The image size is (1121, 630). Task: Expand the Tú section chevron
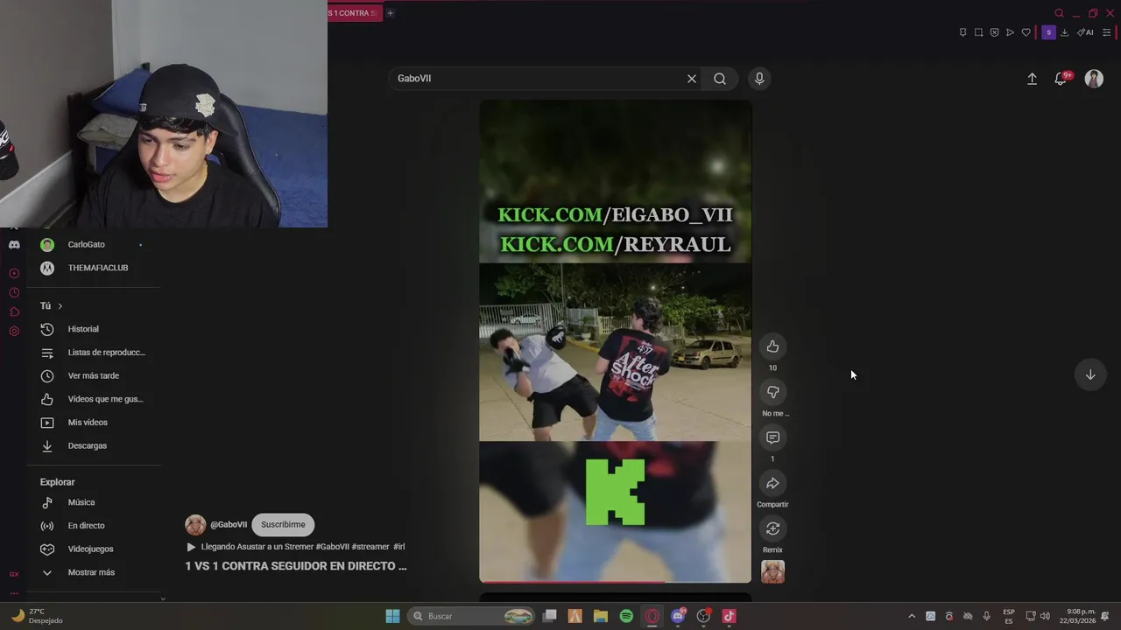[x=60, y=306]
